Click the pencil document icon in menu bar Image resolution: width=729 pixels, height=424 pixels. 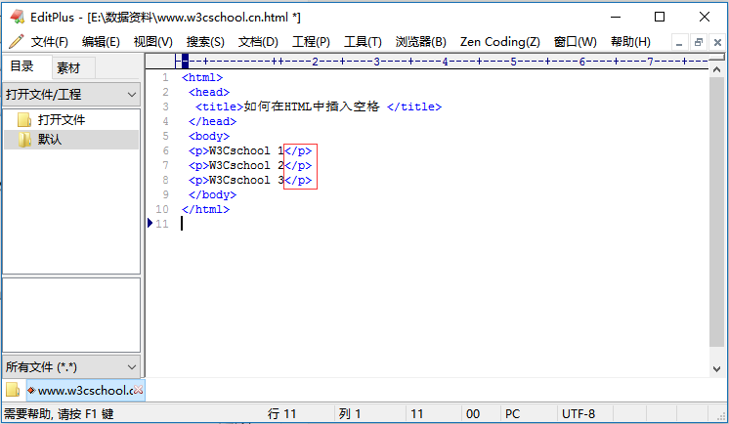coord(16,42)
